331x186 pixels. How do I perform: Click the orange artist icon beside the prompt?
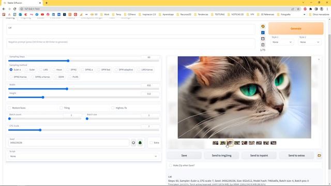point(263,26)
